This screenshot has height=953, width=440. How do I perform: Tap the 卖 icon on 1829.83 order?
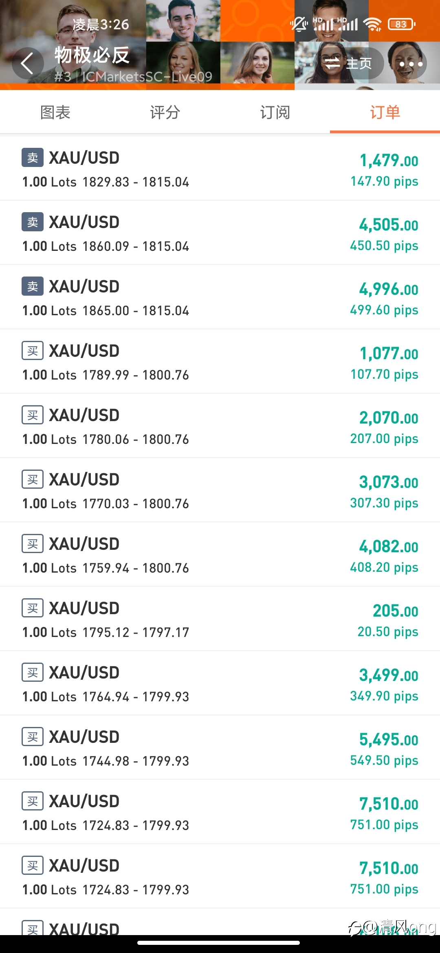(x=33, y=157)
